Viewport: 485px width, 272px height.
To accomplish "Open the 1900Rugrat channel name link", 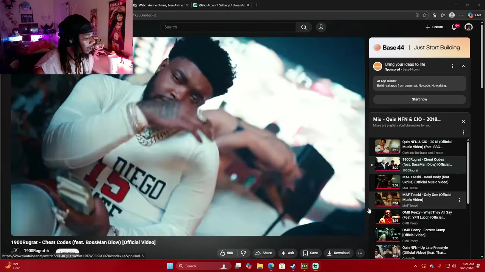I will [34, 251].
